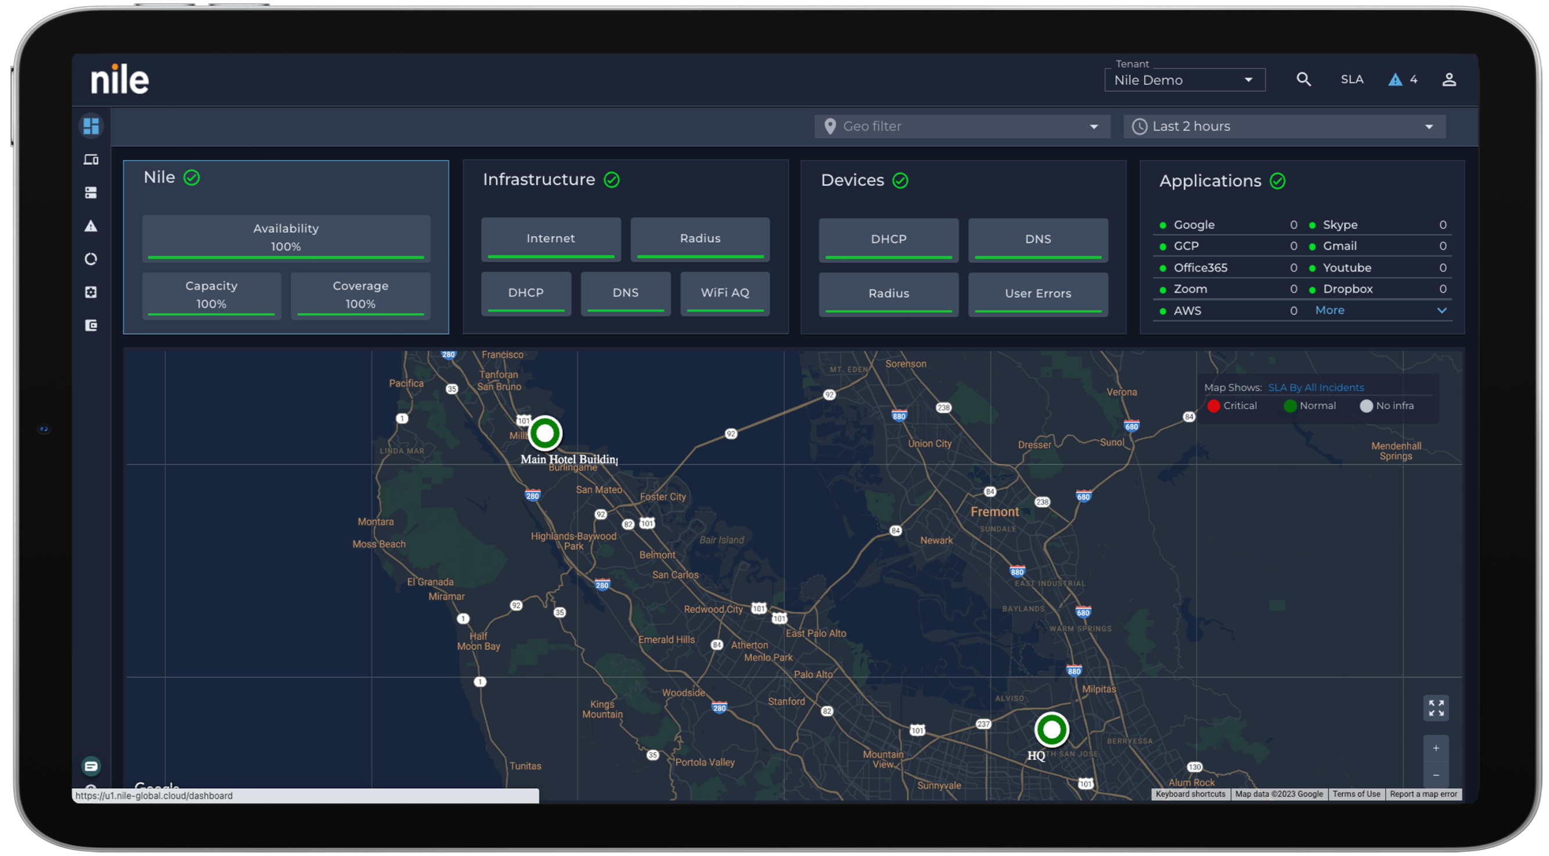Click the Availability 100% progress bar tile
This screenshot has height=856, width=1549.
286,238
